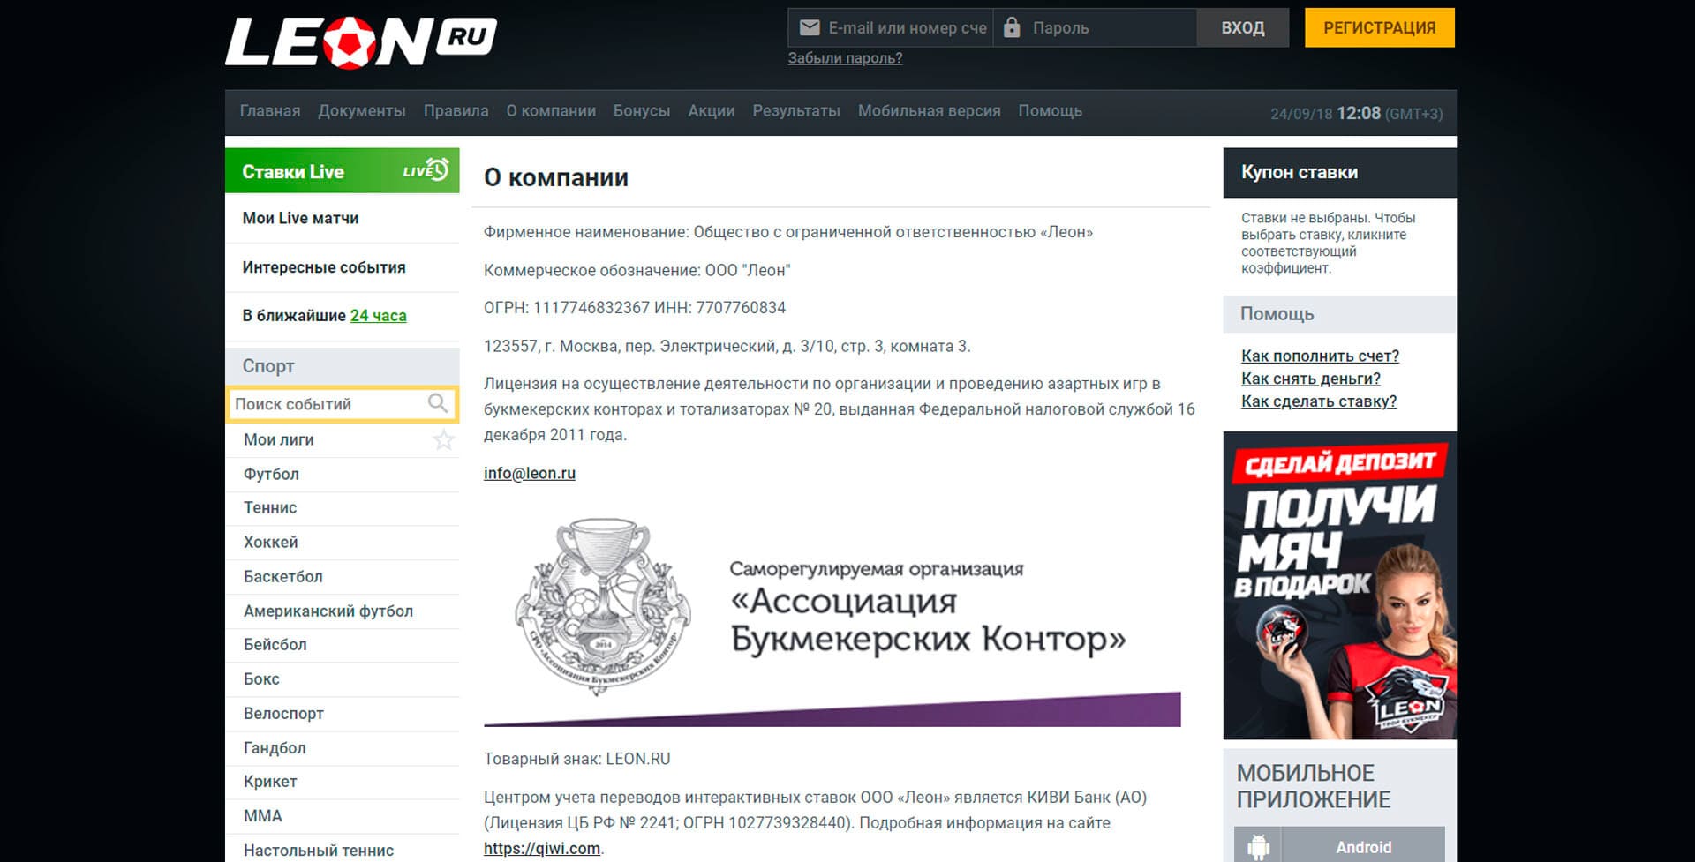
Task: Click the Live clock icon on Ставки Live
Action: pos(426,169)
